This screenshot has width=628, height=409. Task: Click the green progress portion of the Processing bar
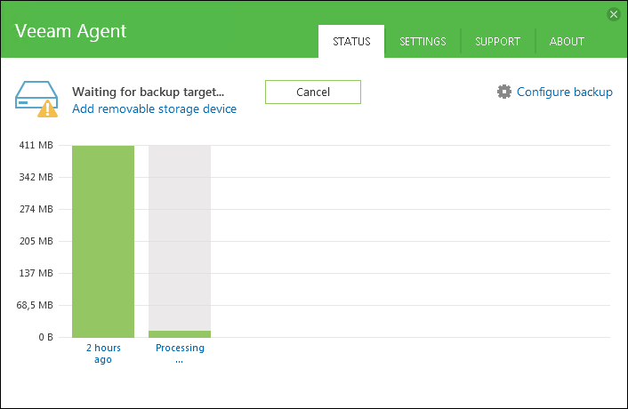tap(180, 334)
